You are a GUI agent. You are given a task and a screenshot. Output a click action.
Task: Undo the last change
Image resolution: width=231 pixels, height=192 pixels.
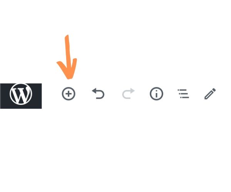coord(98,93)
